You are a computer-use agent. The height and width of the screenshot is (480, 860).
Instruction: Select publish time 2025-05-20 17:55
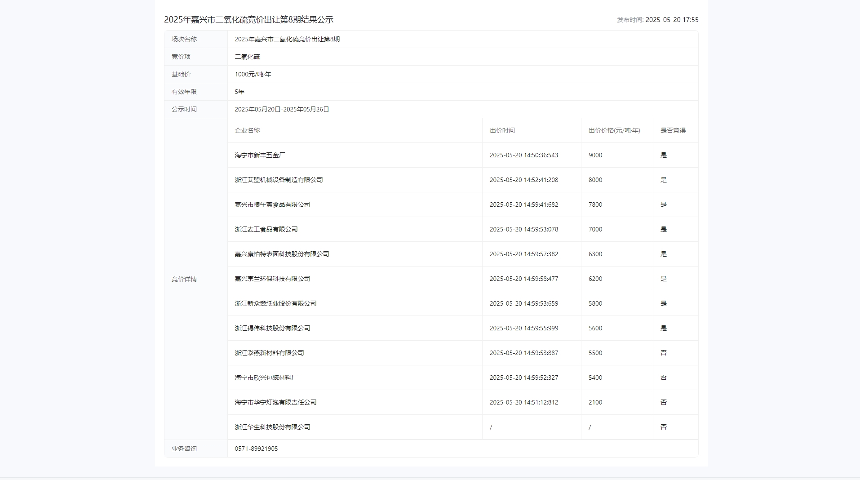[672, 20]
